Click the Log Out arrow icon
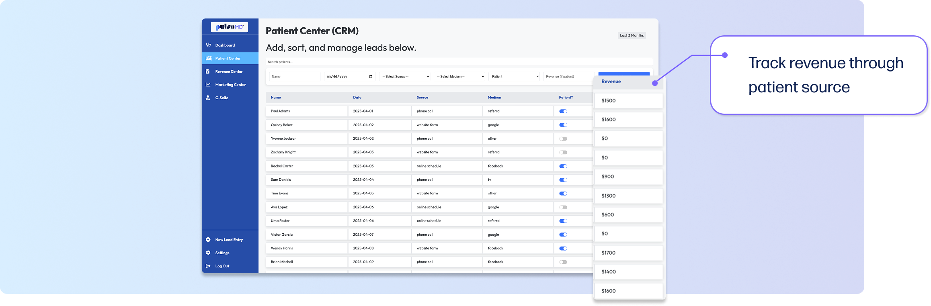 click(x=208, y=266)
